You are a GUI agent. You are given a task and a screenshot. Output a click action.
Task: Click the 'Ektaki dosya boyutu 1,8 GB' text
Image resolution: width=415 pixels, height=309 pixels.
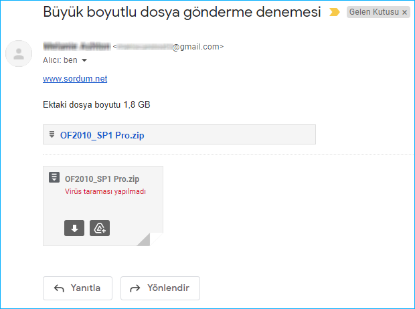(x=96, y=104)
